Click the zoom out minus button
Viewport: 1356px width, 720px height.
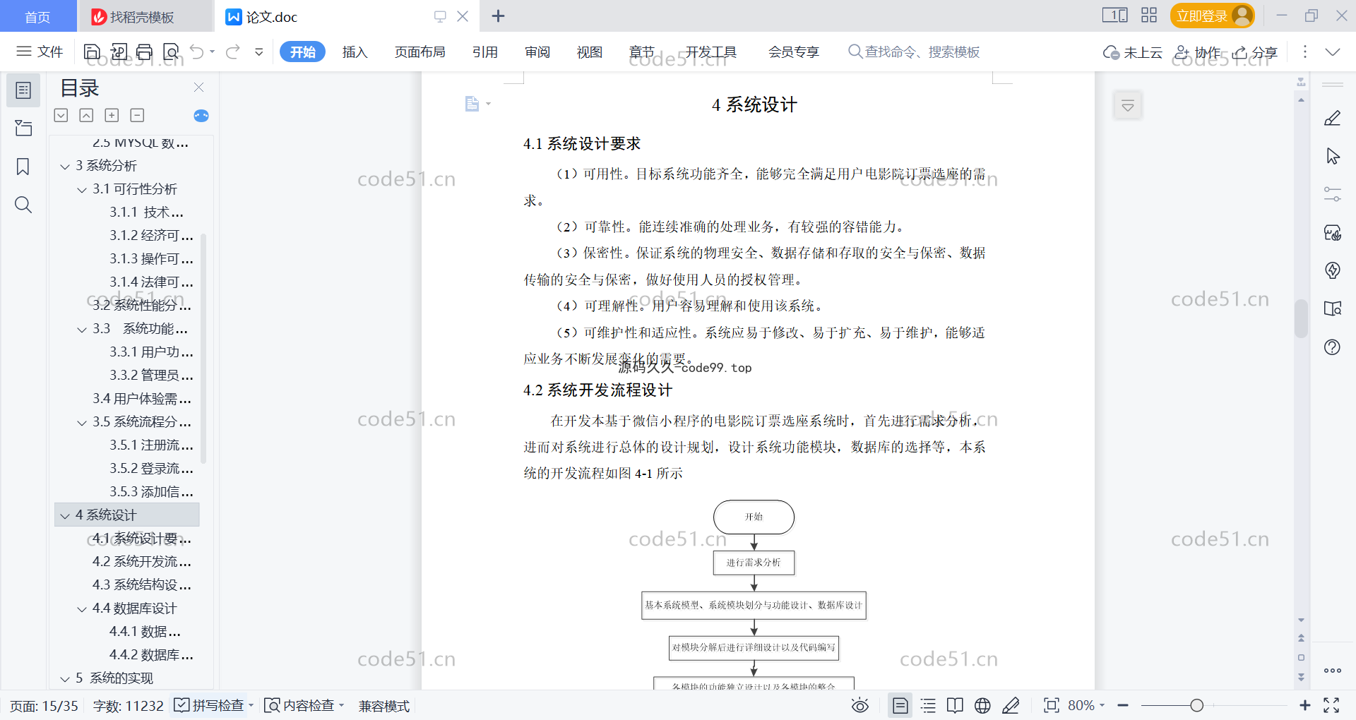coord(1123,705)
